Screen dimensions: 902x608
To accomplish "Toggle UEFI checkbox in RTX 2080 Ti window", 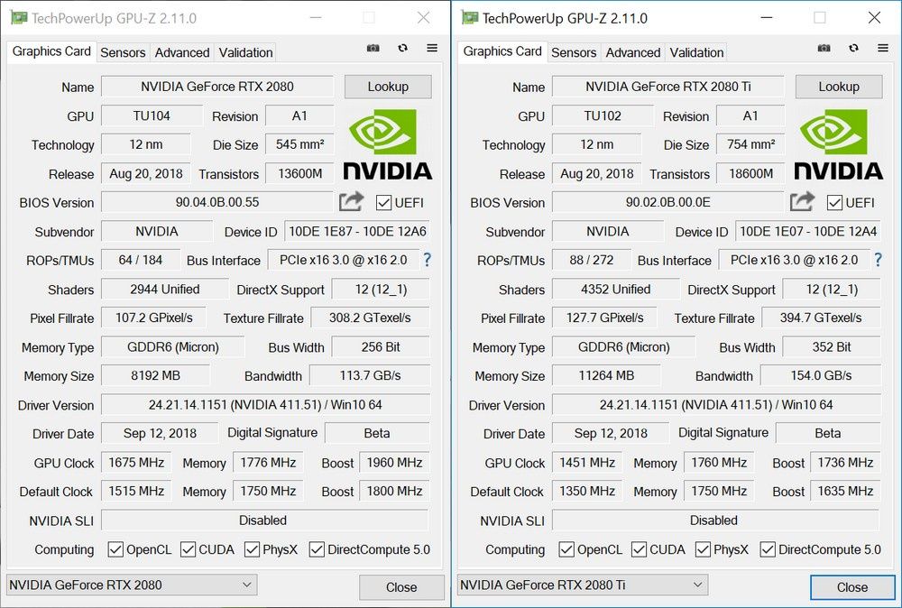I will point(834,202).
